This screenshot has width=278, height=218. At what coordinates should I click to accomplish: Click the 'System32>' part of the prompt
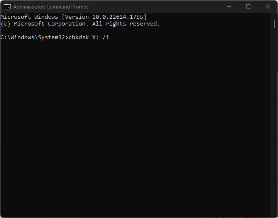53,37
